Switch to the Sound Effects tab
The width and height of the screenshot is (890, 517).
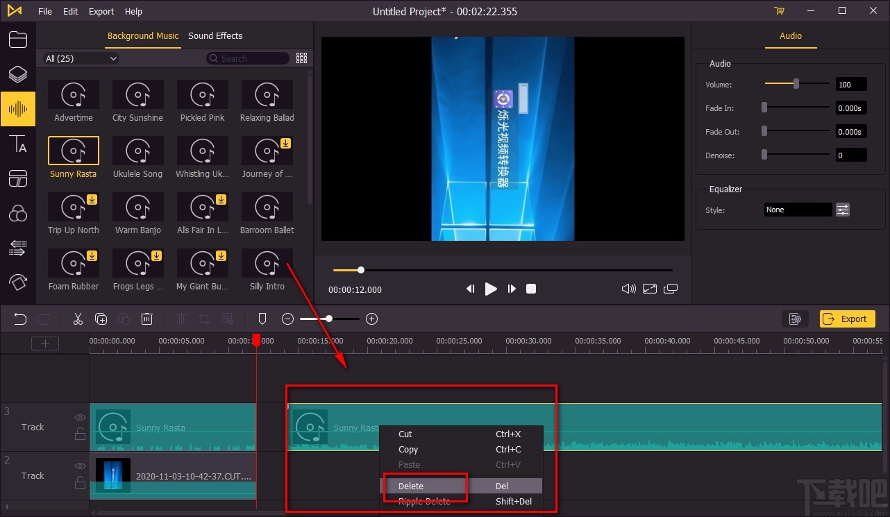(215, 36)
